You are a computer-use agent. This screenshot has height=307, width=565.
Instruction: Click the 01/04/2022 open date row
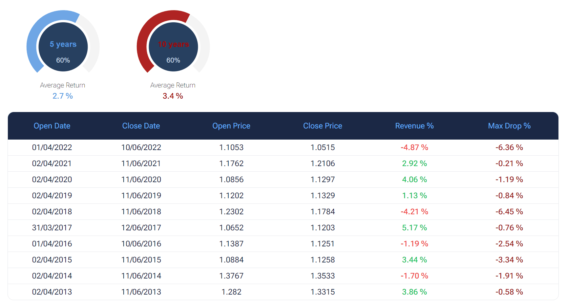[x=52, y=147]
